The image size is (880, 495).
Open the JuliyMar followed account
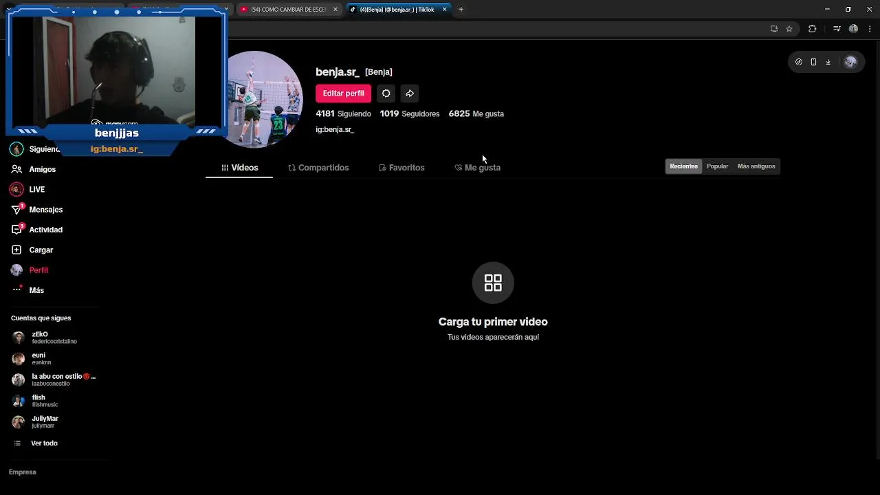(54, 421)
